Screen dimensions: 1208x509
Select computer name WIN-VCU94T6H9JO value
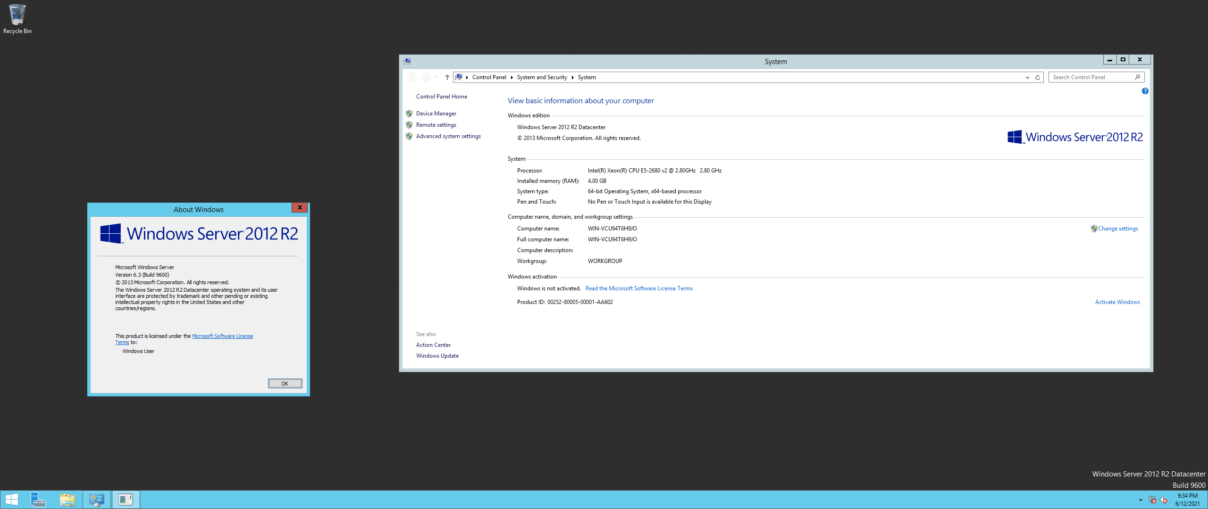[612, 229]
